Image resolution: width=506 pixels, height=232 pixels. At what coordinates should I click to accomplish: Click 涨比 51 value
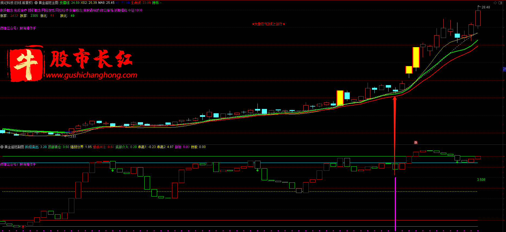pos(47,16)
